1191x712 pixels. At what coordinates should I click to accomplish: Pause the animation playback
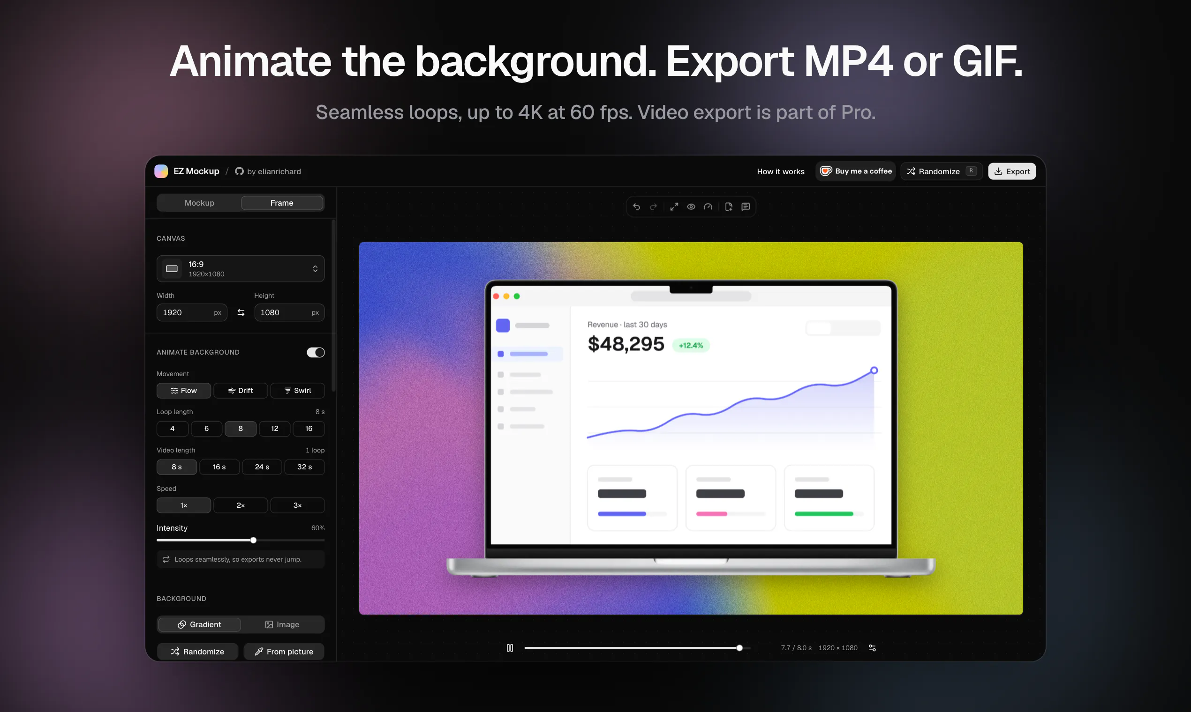coord(510,648)
